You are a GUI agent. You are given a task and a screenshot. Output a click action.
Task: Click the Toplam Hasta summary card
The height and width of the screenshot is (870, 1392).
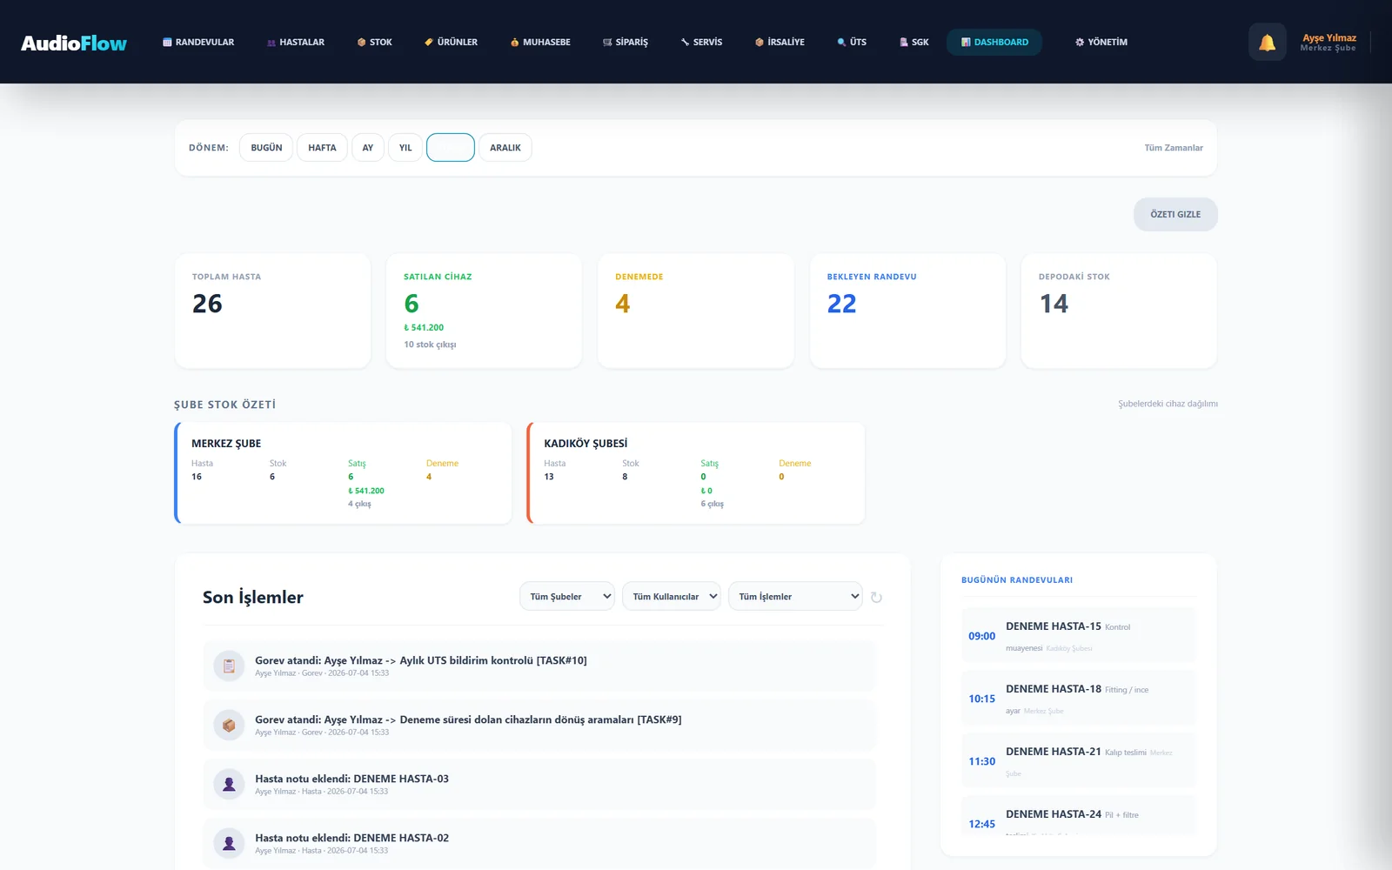click(x=272, y=311)
